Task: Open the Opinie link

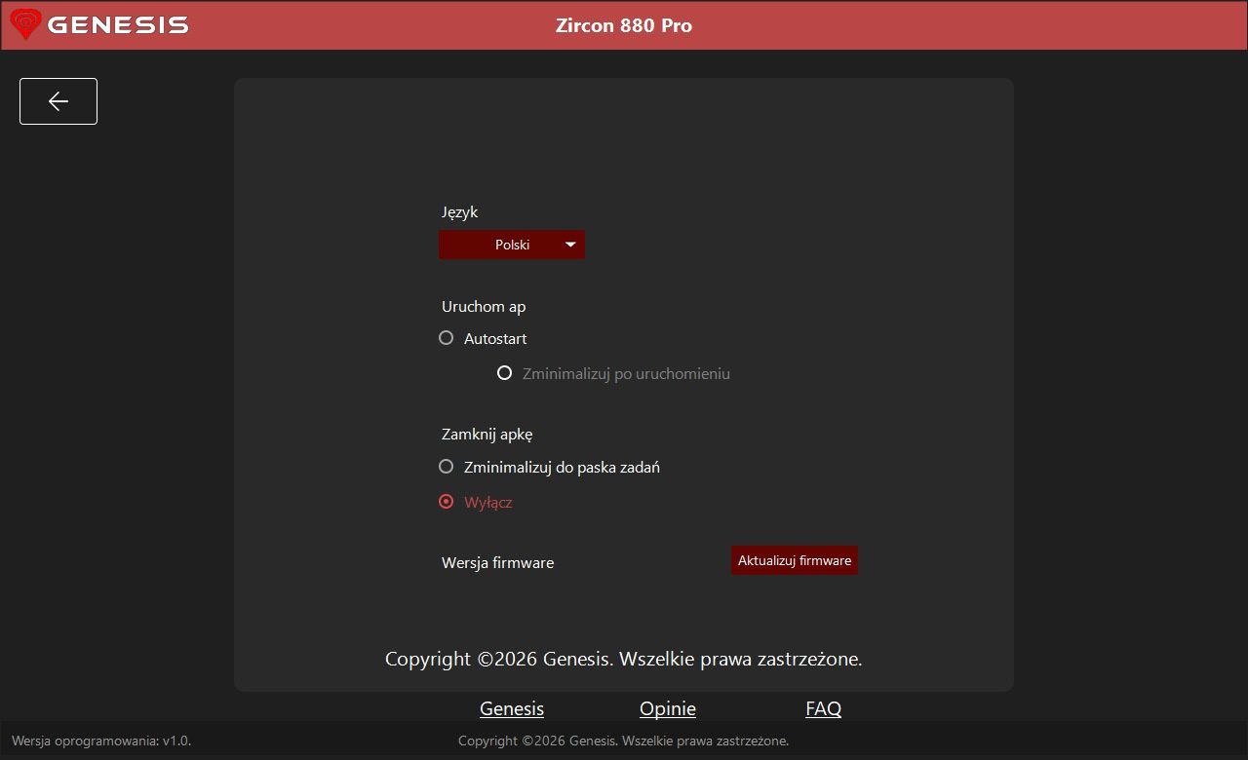Action: [668, 708]
